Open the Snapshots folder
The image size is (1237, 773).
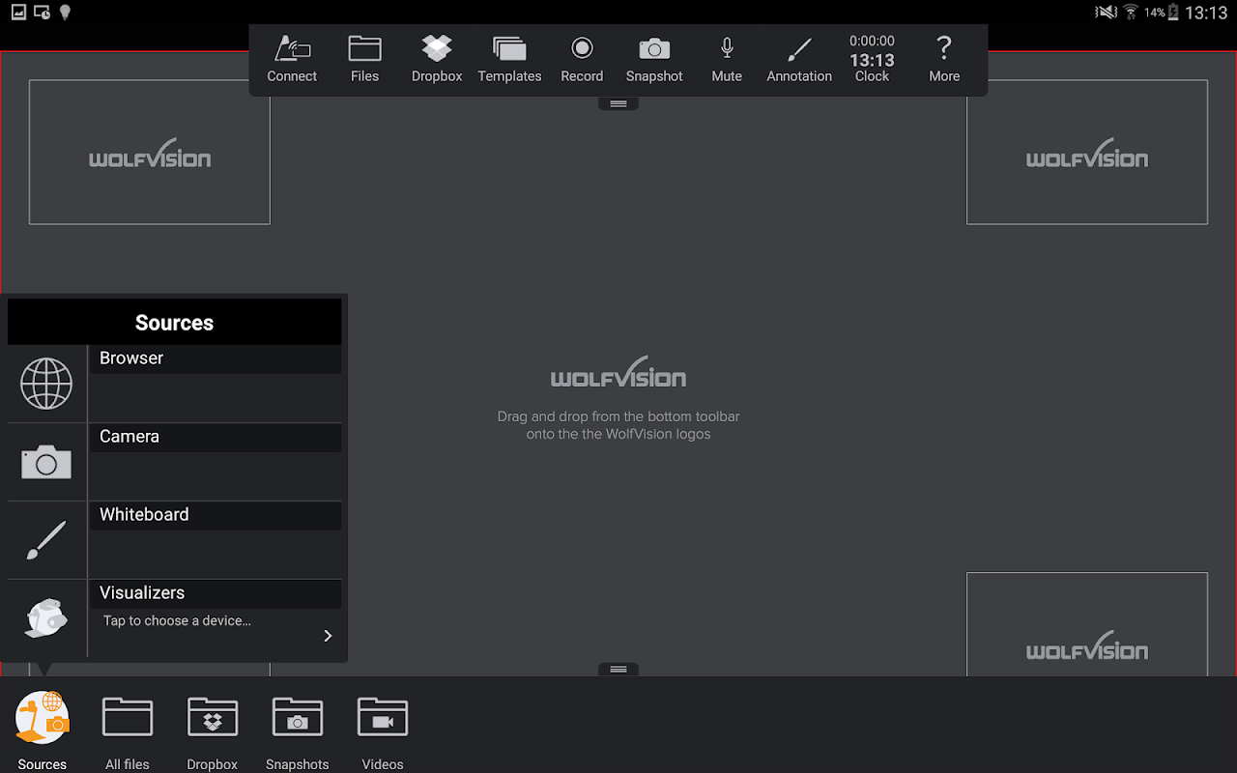[x=298, y=732]
